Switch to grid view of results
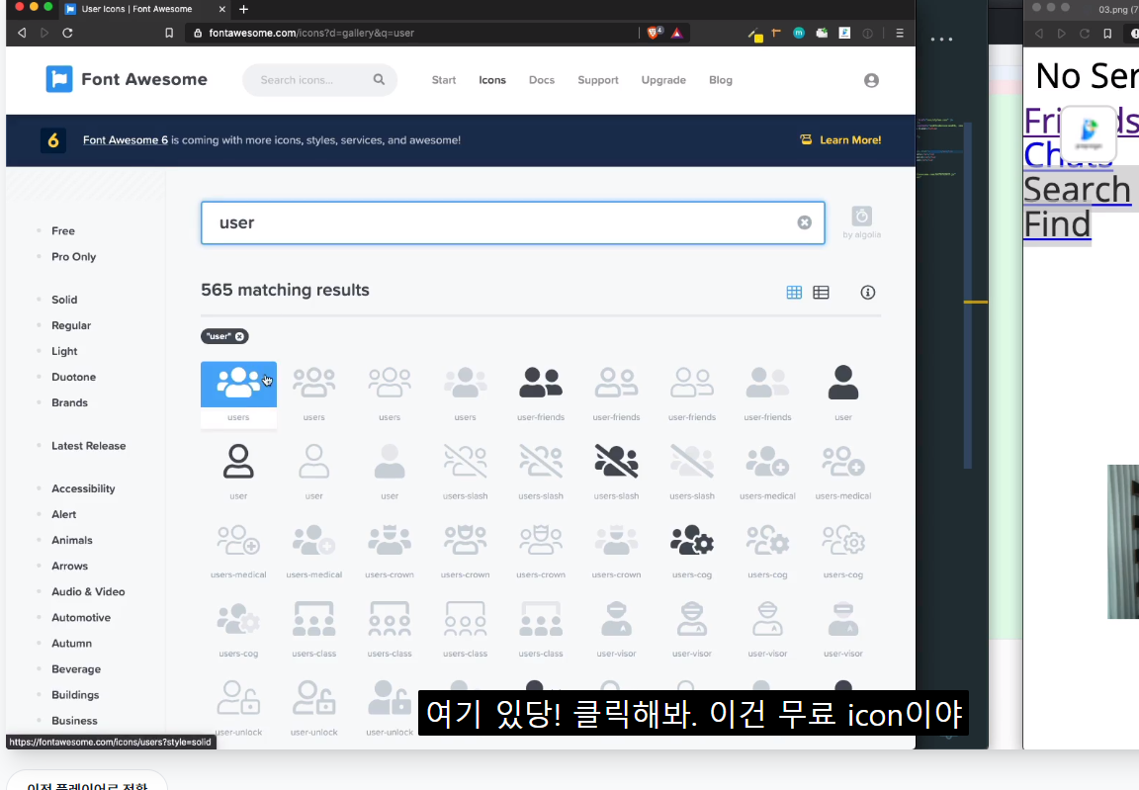 tap(794, 293)
